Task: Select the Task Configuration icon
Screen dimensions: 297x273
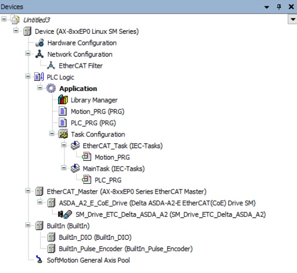Action: (x=63, y=134)
